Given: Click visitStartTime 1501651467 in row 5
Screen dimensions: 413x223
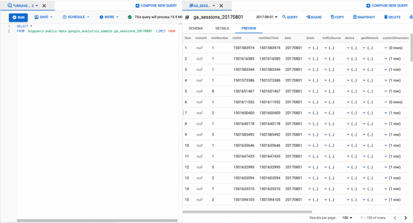Looking at the screenshot, I should [x=270, y=91].
